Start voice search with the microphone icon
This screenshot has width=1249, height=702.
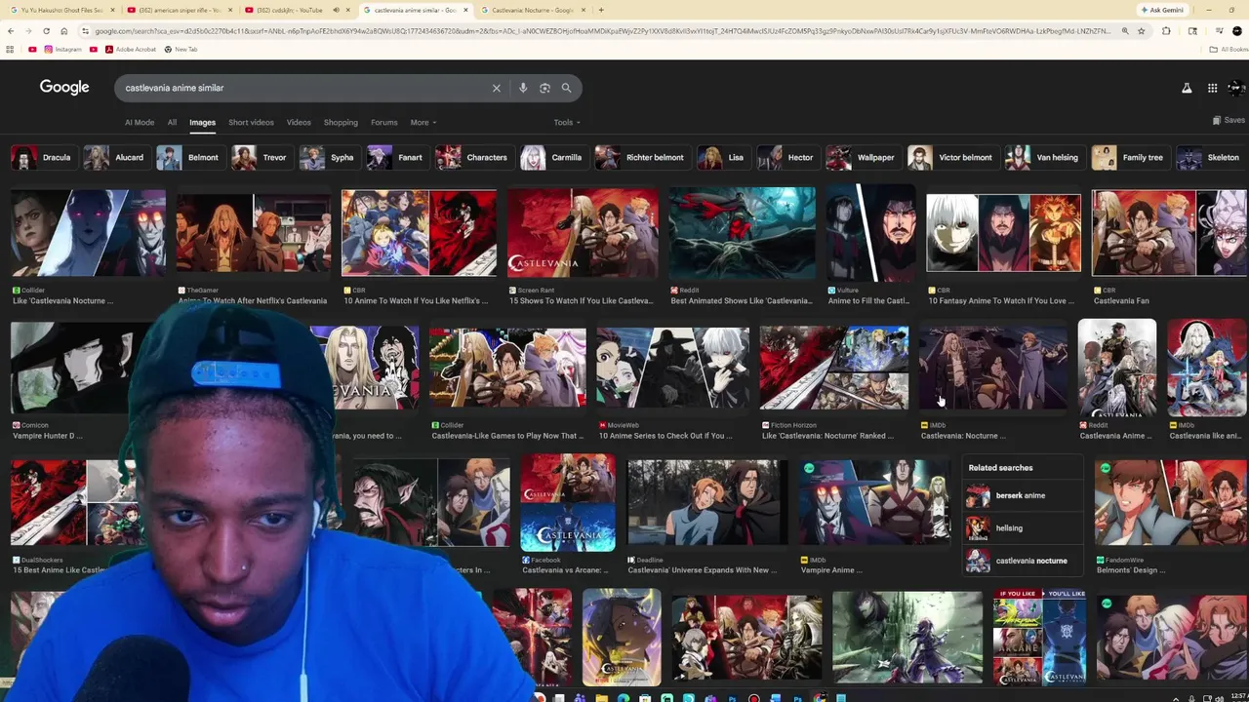tap(523, 88)
